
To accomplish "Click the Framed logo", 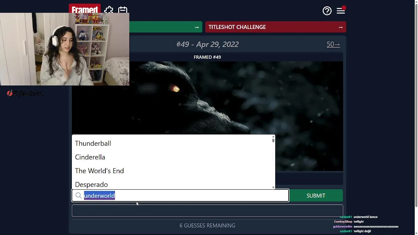I will pyautogui.click(x=85, y=9).
